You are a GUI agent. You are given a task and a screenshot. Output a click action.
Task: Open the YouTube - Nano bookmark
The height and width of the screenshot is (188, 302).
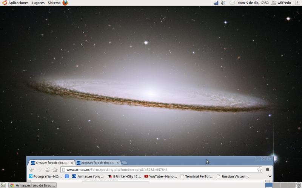(160, 176)
